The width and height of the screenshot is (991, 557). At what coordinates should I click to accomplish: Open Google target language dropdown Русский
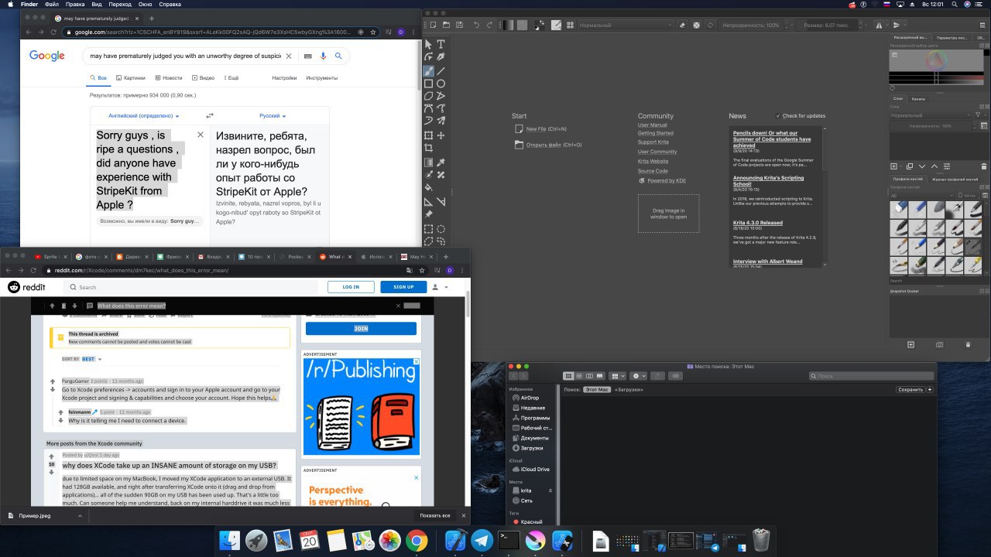pyautogui.click(x=273, y=115)
